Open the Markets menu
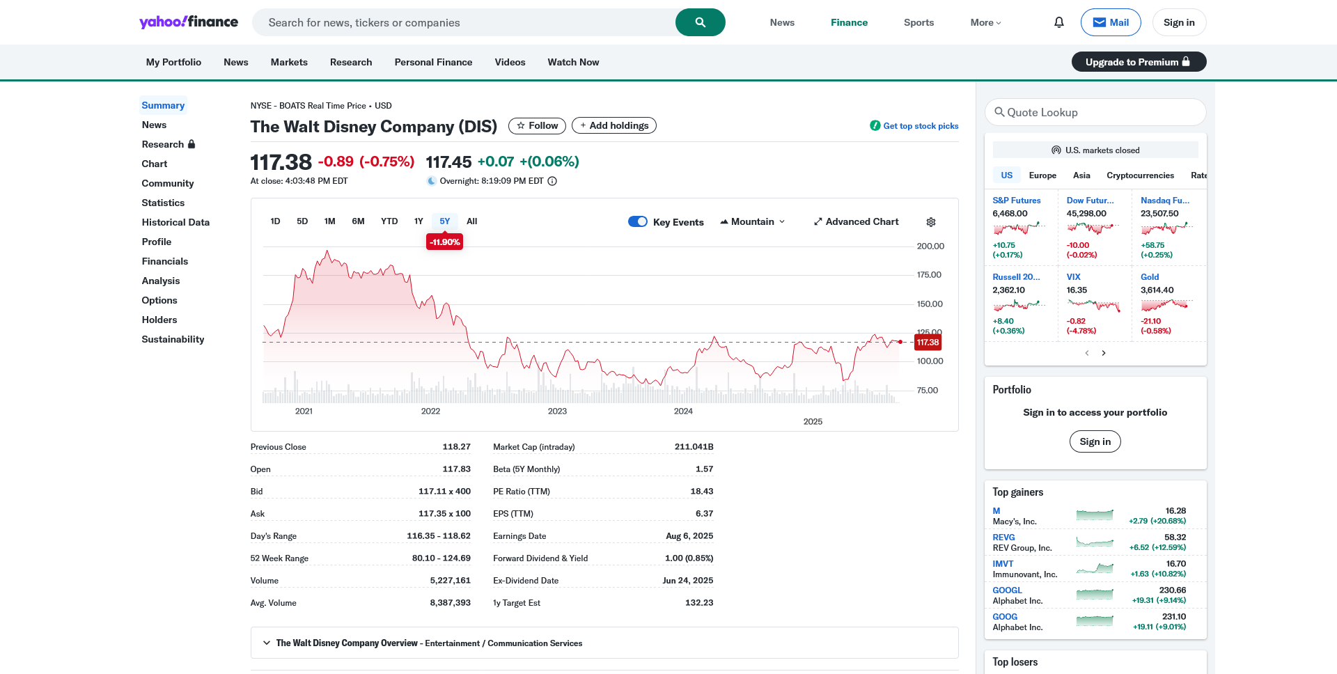This screenshot has width=1337, height=674. (289, 62)
